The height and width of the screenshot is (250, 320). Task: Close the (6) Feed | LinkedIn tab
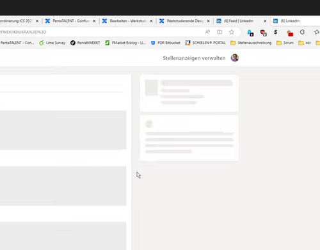(x=265, y=21)
